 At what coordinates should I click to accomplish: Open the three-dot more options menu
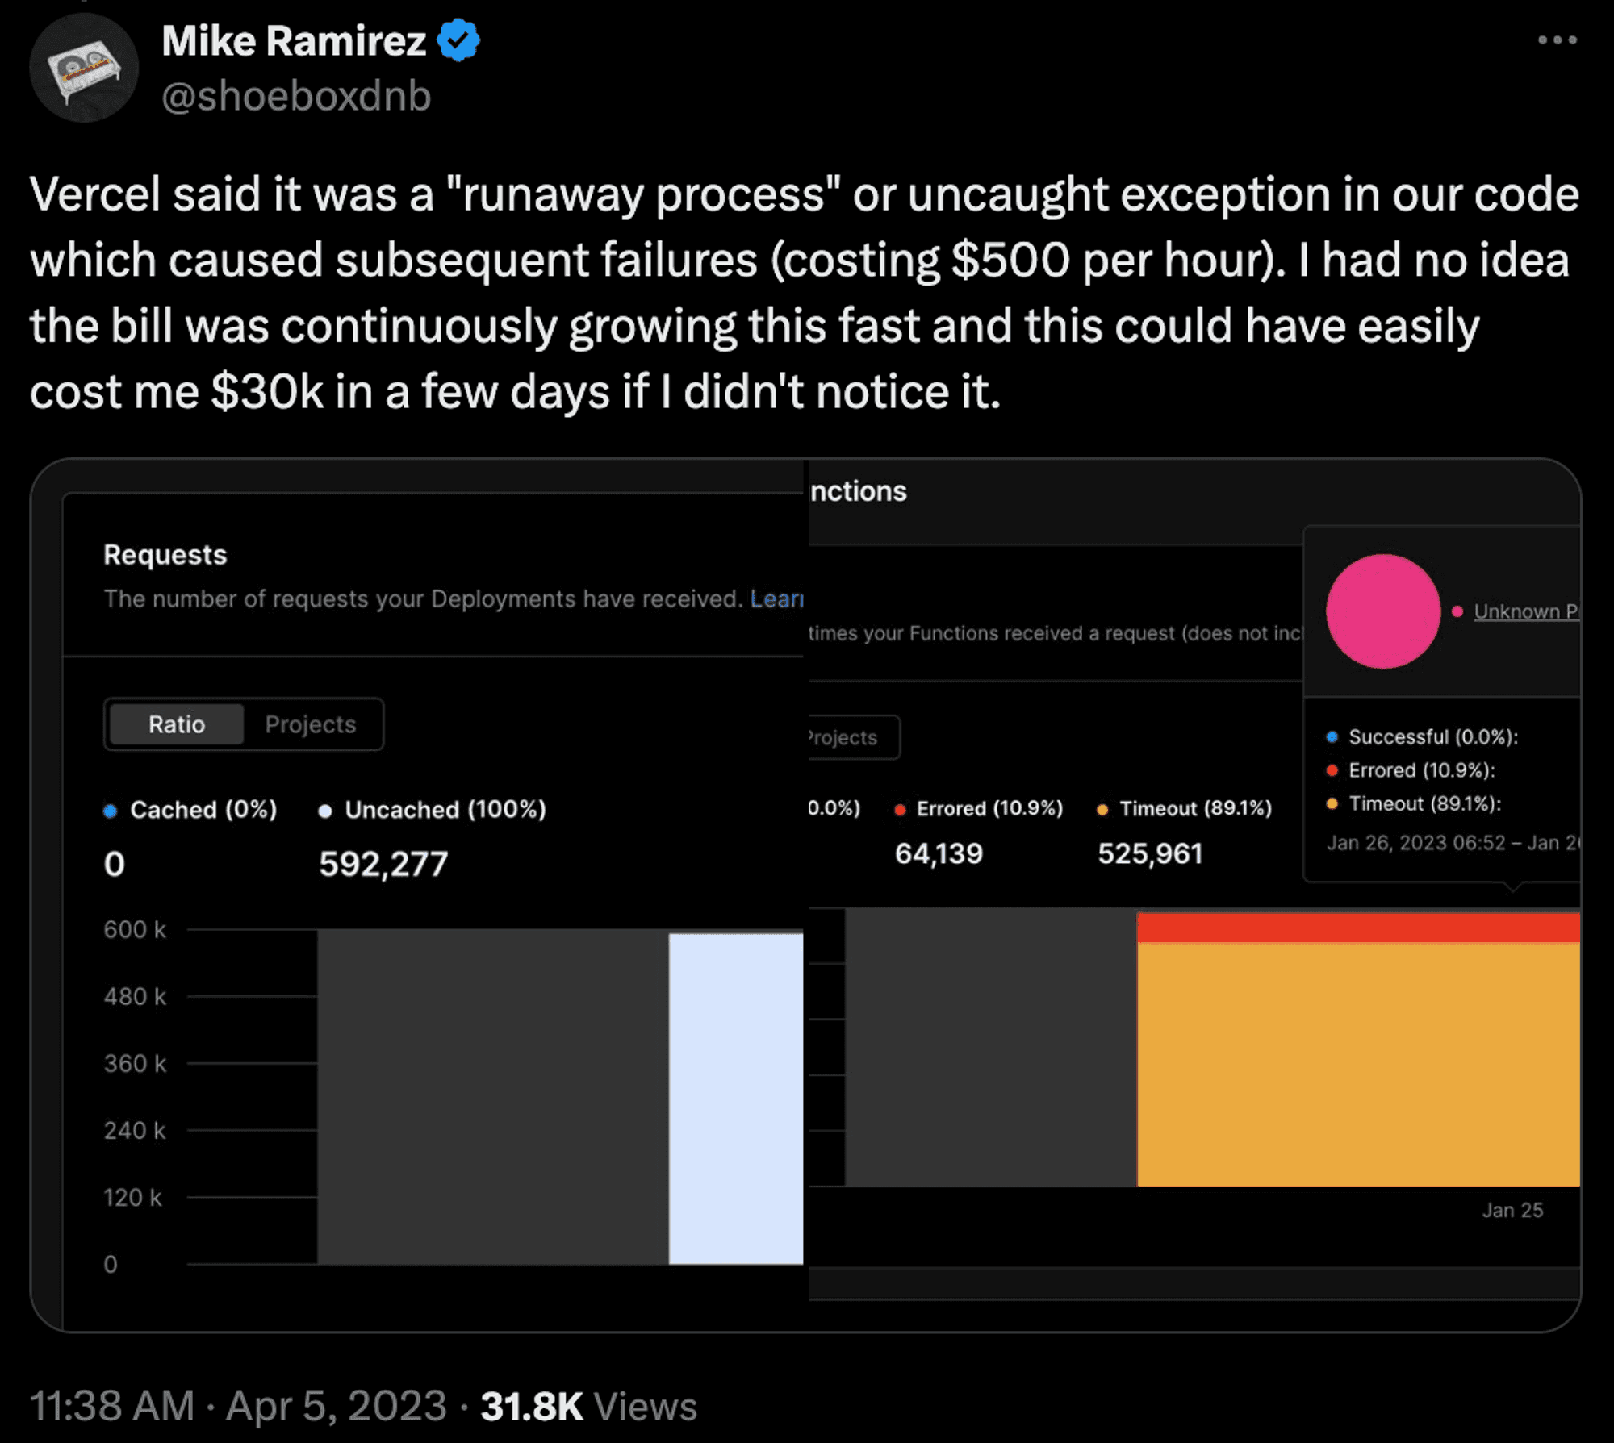point(1557,40)
